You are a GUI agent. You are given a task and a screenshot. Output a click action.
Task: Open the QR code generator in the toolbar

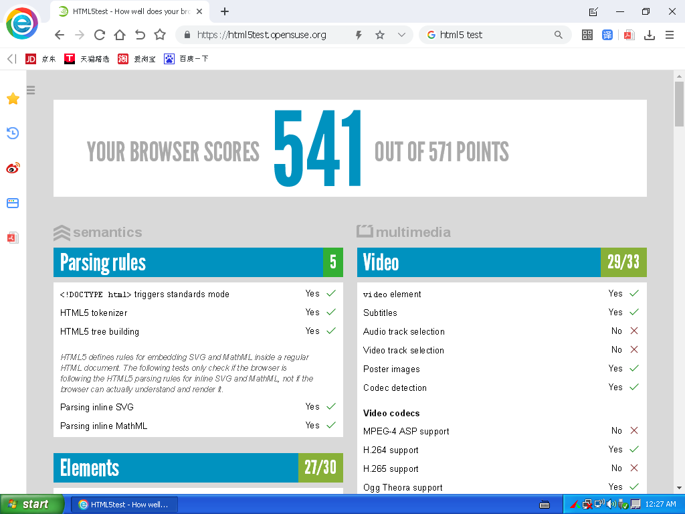point(587,34)
